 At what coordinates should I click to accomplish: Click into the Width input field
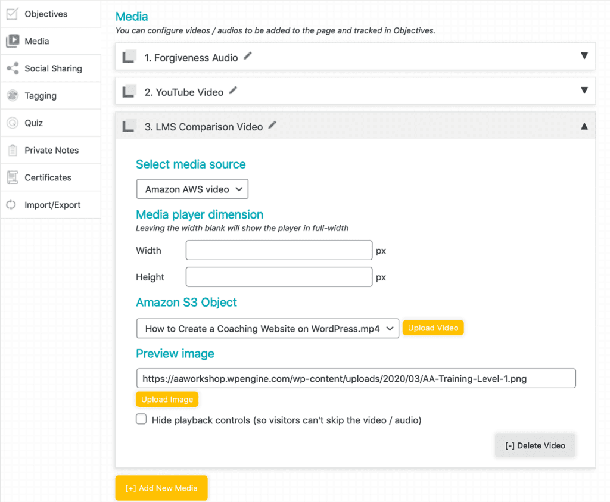click(x=279, y=251)
